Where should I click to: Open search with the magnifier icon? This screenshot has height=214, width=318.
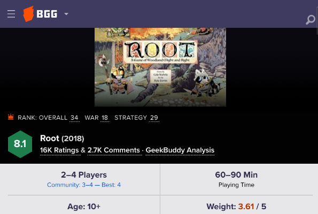[311, 20]
